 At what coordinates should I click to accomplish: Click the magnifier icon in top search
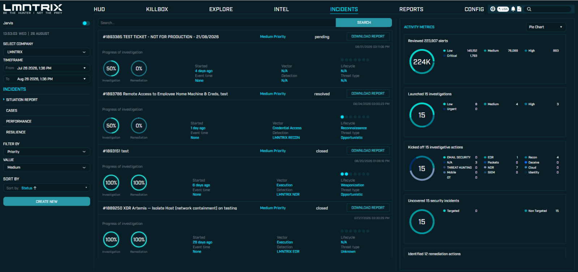[529, 9]
